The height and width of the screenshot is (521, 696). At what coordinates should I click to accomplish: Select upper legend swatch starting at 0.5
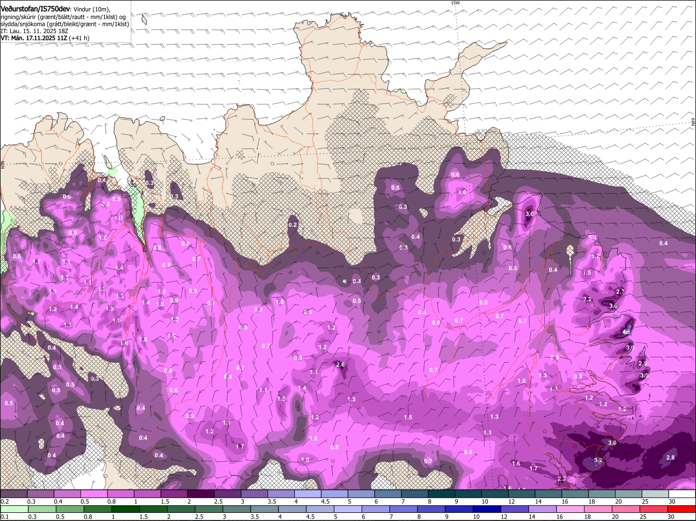click(x=94, y=494)
